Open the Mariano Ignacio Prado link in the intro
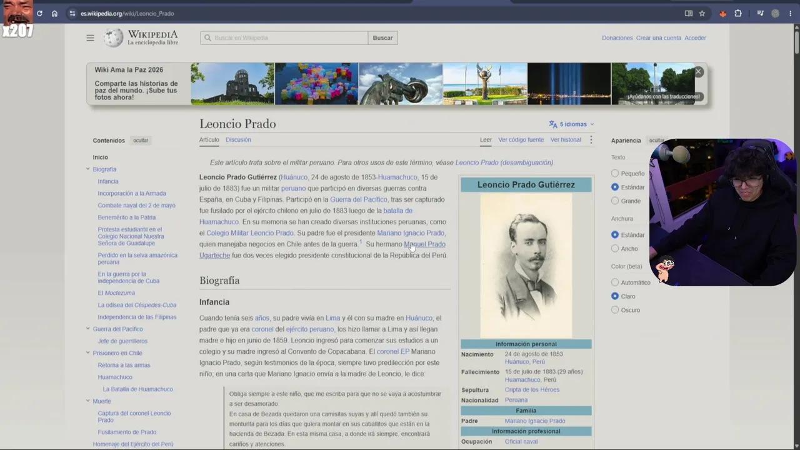The width and height of the screenshot is (800, 450). click(411, 233)
